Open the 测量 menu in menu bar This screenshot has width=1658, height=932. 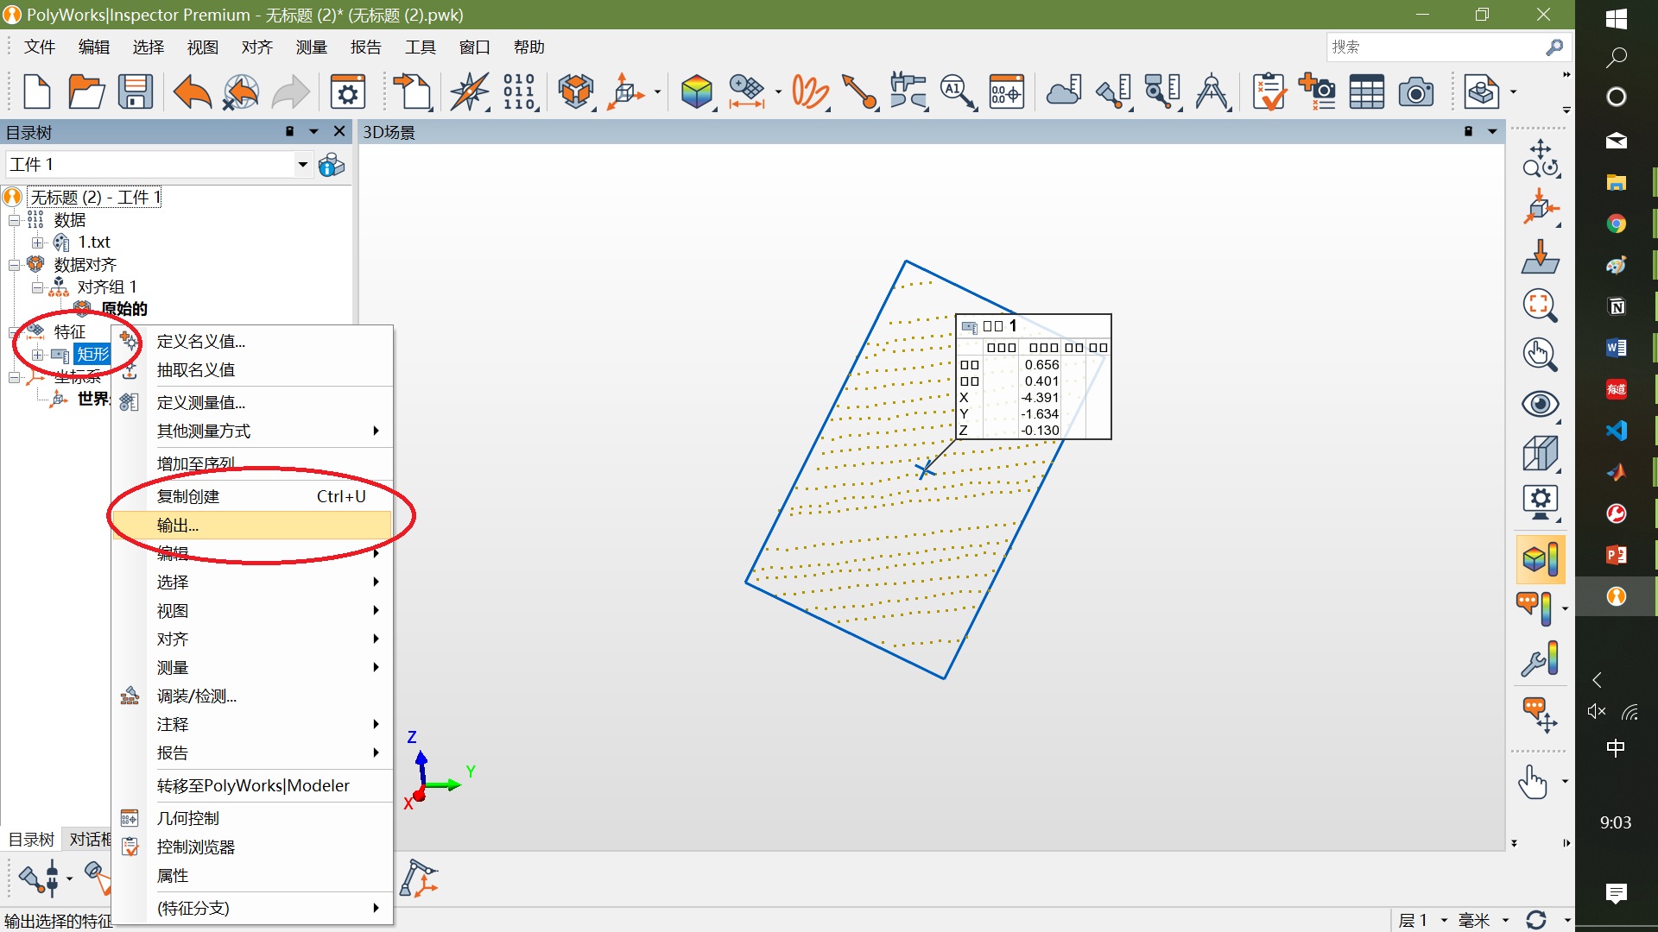311,47
